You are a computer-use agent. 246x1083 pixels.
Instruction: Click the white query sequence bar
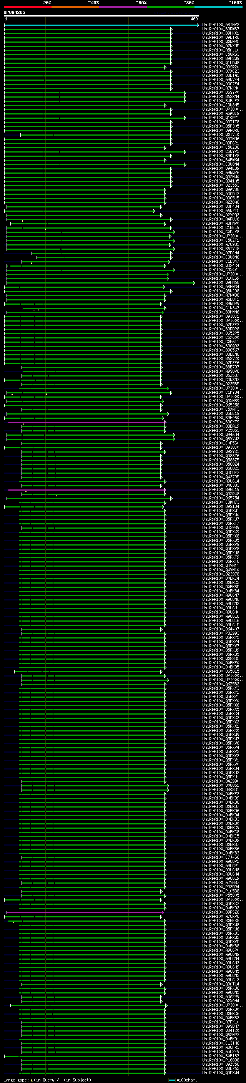(x=101, y=16)
